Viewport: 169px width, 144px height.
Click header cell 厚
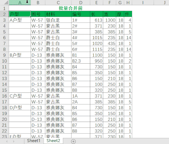tap(120, 14)
